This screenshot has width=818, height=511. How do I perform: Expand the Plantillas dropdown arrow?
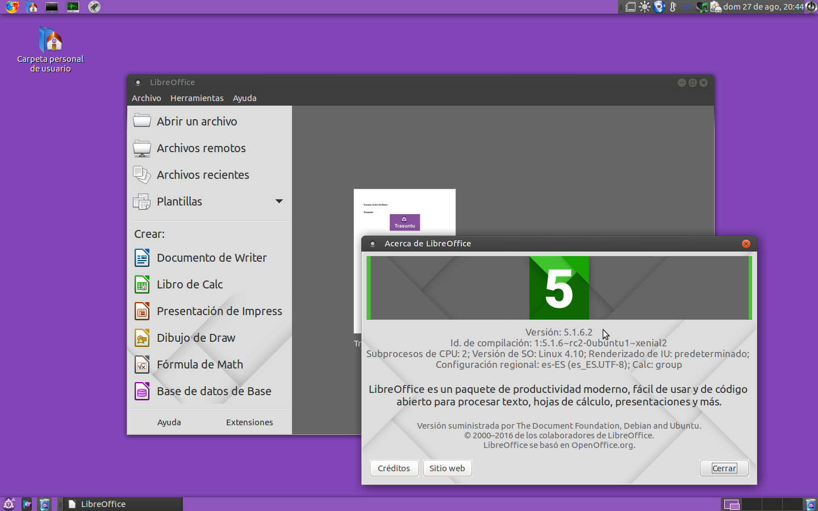(x=279, y=202)
